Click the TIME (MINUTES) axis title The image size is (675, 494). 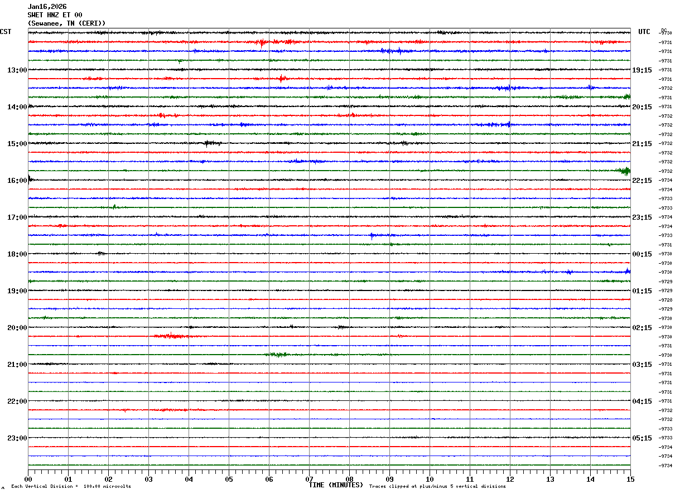pyautogui.click(x=336, y=485)
